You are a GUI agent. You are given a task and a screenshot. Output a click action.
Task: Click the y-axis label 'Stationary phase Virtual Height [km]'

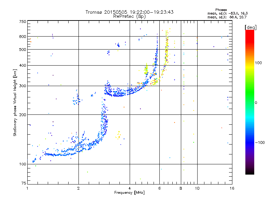15,102
